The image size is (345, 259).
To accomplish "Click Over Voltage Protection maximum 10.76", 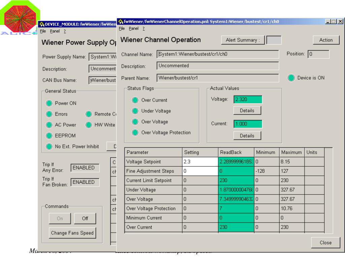I will (x=291, y=208).
